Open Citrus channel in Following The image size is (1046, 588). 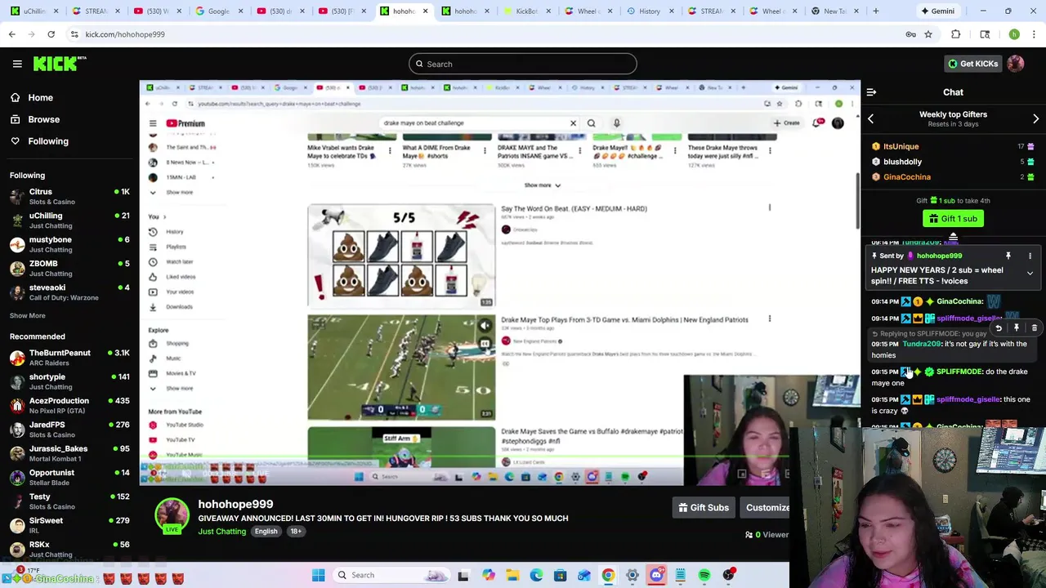(x=69, y=196)
